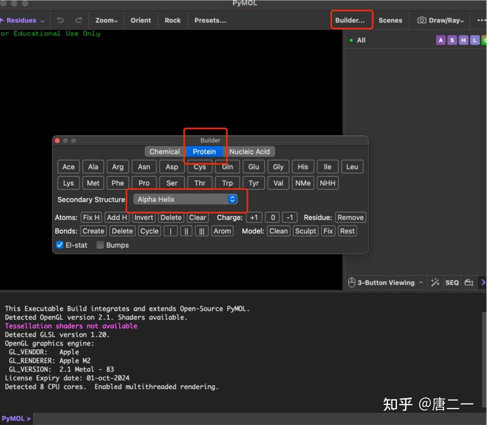Switch to the Nucleic Acid tab
Image resolution: width=487 pixels, height=425 pixels.
249,152
